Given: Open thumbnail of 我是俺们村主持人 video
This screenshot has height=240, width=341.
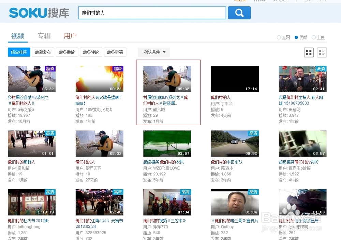Looking at the screenshot, I should pyautogui.click(x=302, y=79).
